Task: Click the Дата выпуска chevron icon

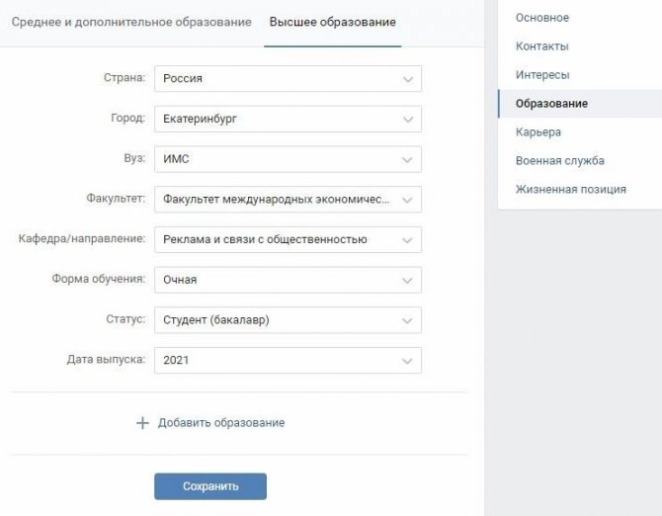Action: [407, 361]
